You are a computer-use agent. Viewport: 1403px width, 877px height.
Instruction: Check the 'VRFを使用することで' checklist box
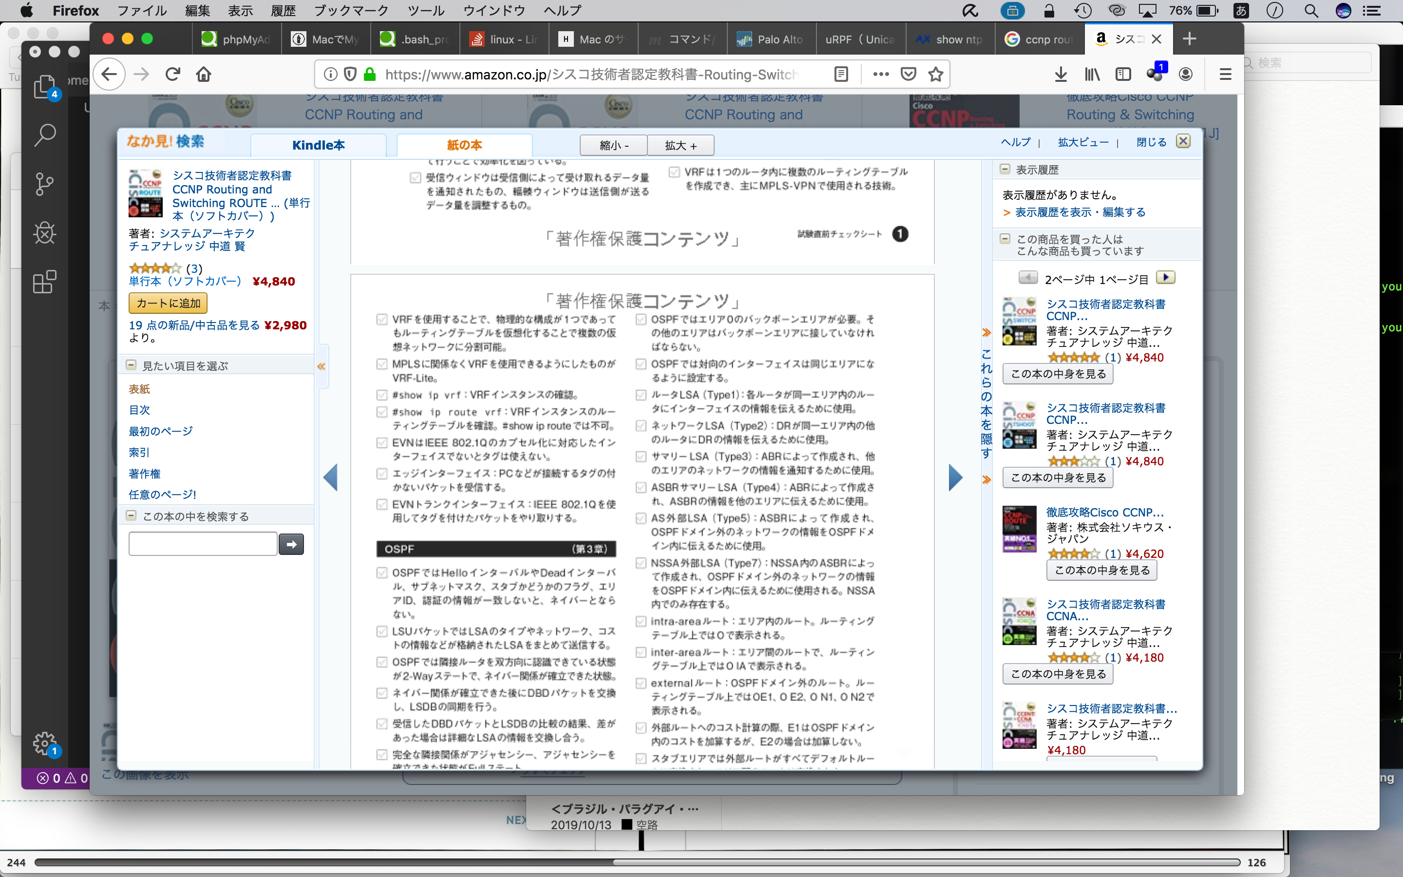381,319
